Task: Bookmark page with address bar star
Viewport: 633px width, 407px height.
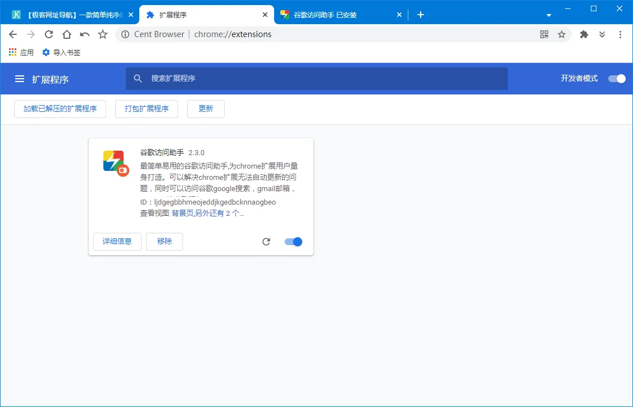Action: click(562, 34)
